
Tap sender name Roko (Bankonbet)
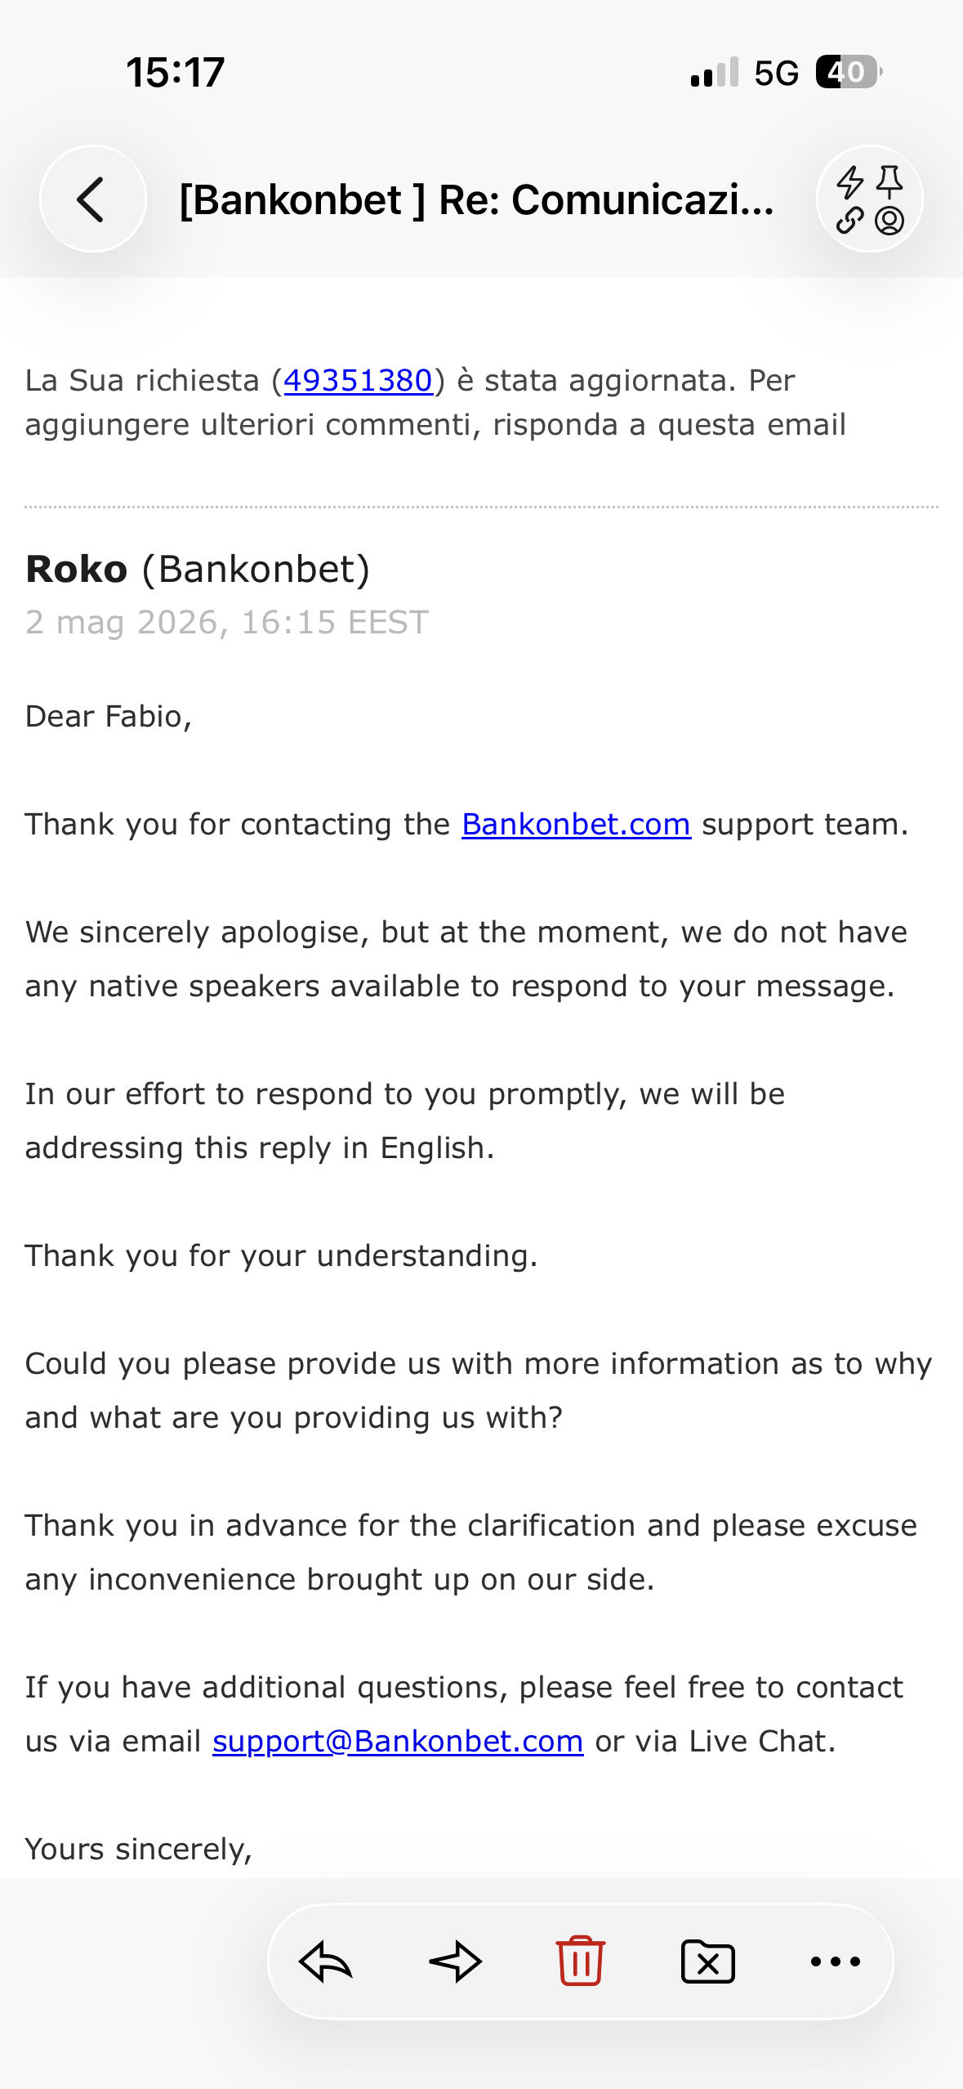pyautogui.click(x=198, y=569)
